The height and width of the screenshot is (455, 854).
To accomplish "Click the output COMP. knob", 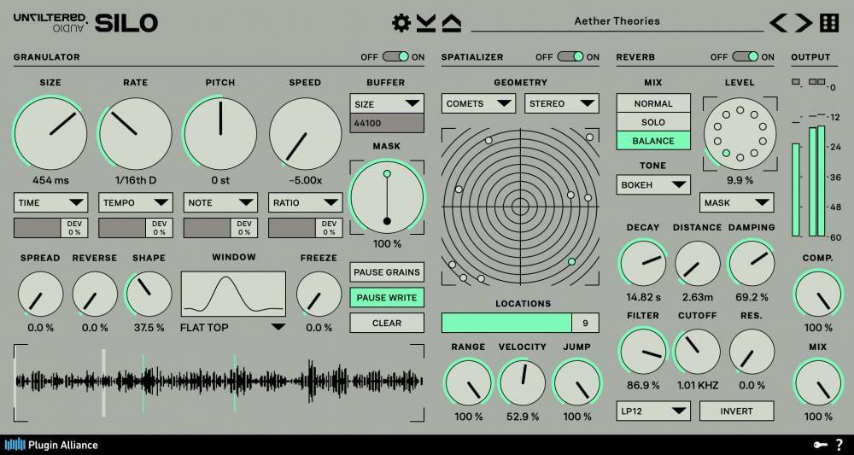I will coord(817,294).
